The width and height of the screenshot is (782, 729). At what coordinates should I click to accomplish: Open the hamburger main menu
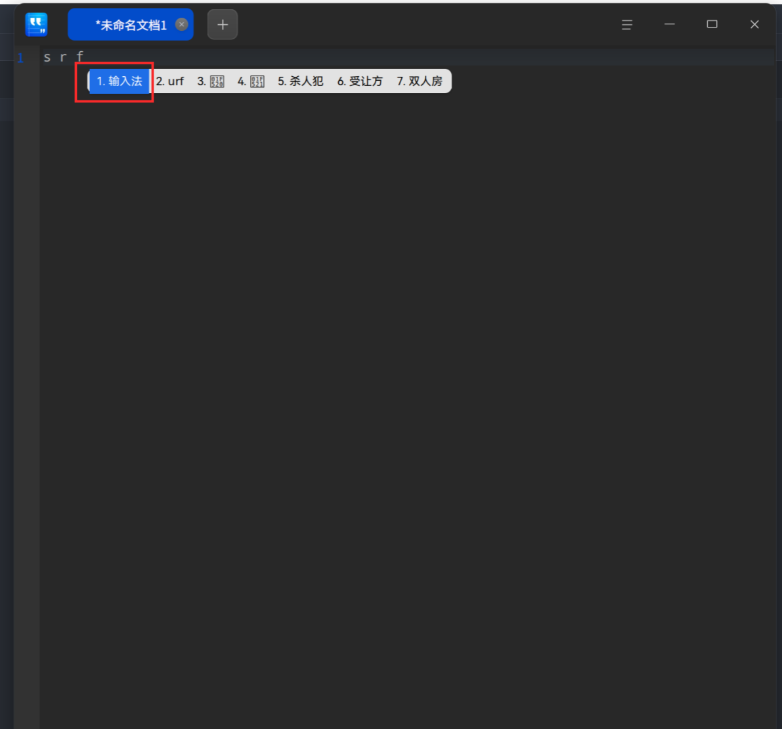pyautogui.click(x=627, y=24)
